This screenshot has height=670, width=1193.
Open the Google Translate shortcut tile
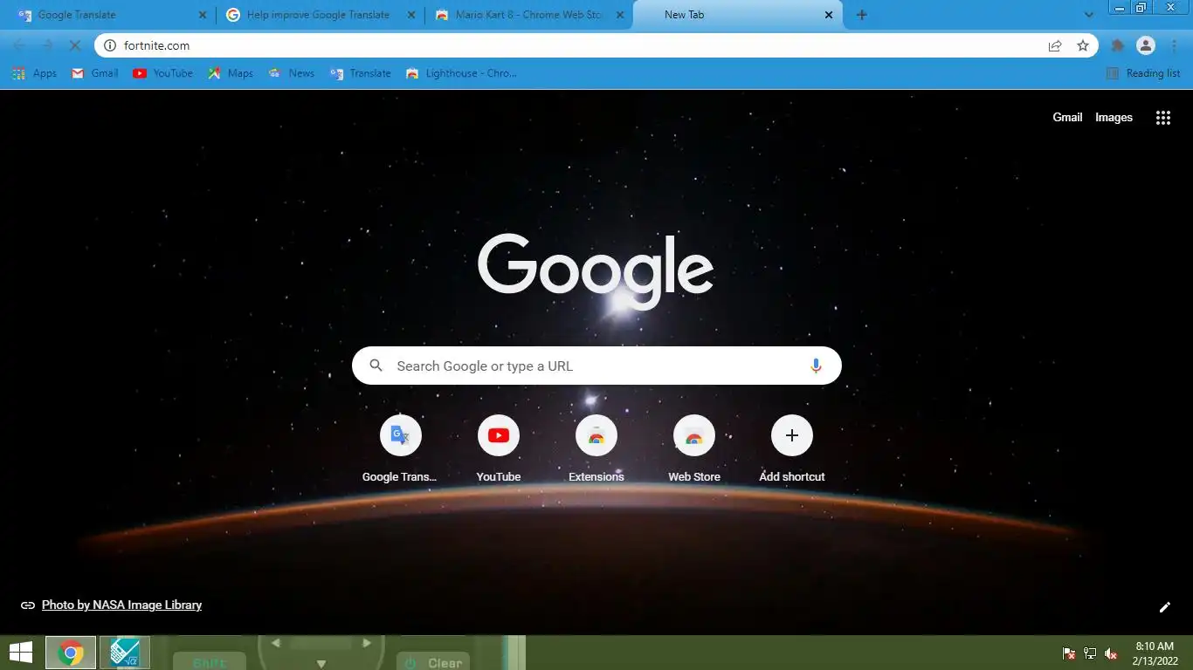click(x=400, y=448)
